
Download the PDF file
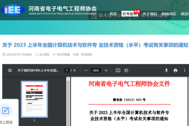pos(167,70)
